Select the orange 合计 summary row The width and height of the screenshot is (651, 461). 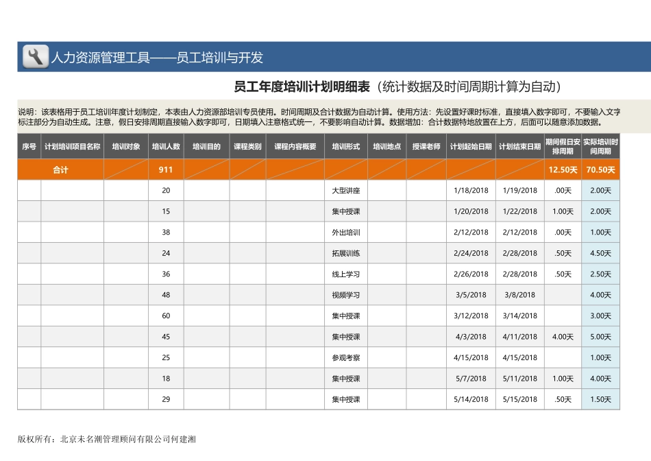point(59,169)
